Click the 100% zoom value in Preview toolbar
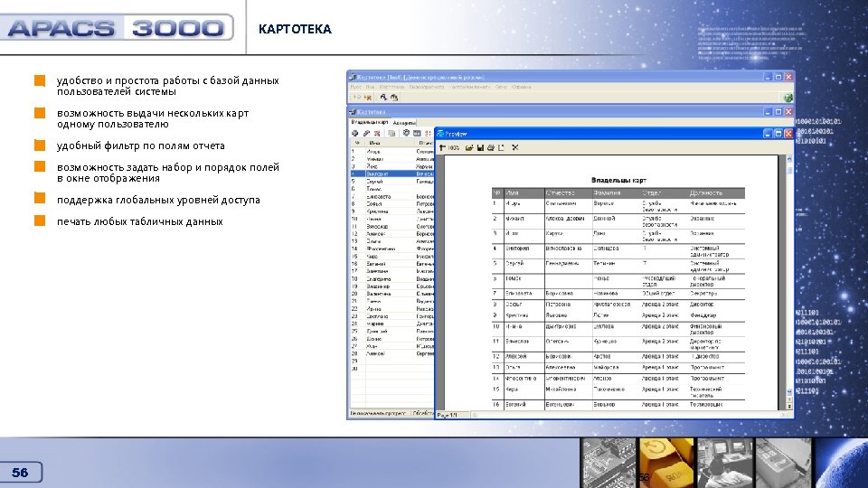Viewport: 868px width, 488px height. point(454,147)
